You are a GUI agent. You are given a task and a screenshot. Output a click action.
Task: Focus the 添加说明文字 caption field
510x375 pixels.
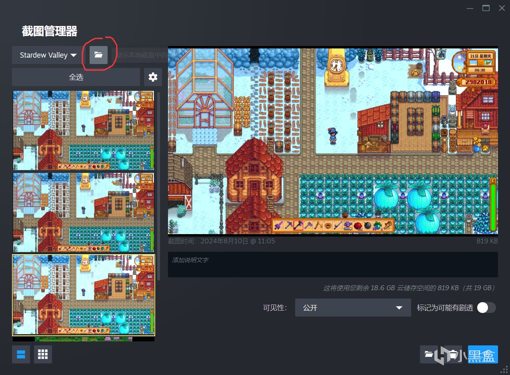point(333,264)
